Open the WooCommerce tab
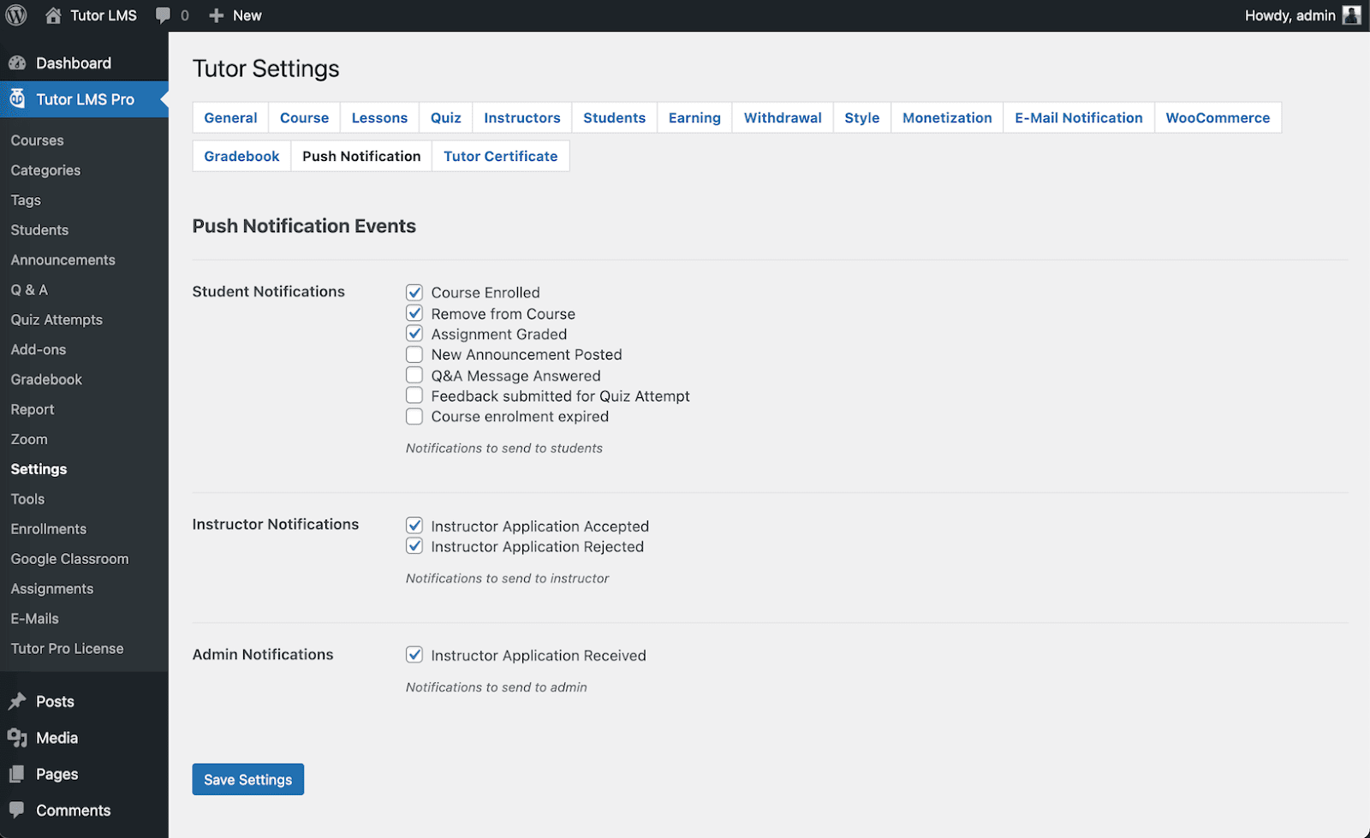This screenshot has width=1370, height=838. pos(1218,117)
